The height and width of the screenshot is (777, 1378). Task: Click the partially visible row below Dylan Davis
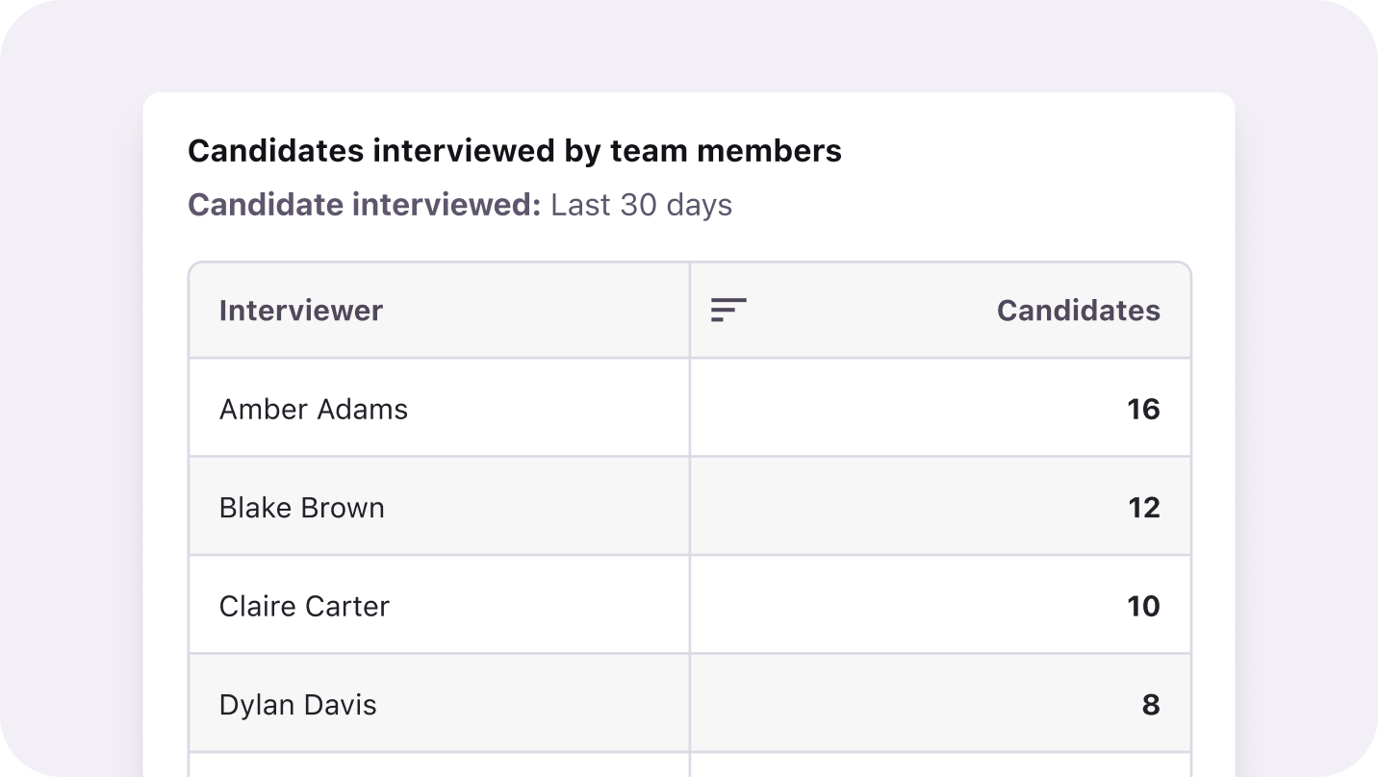439,765
